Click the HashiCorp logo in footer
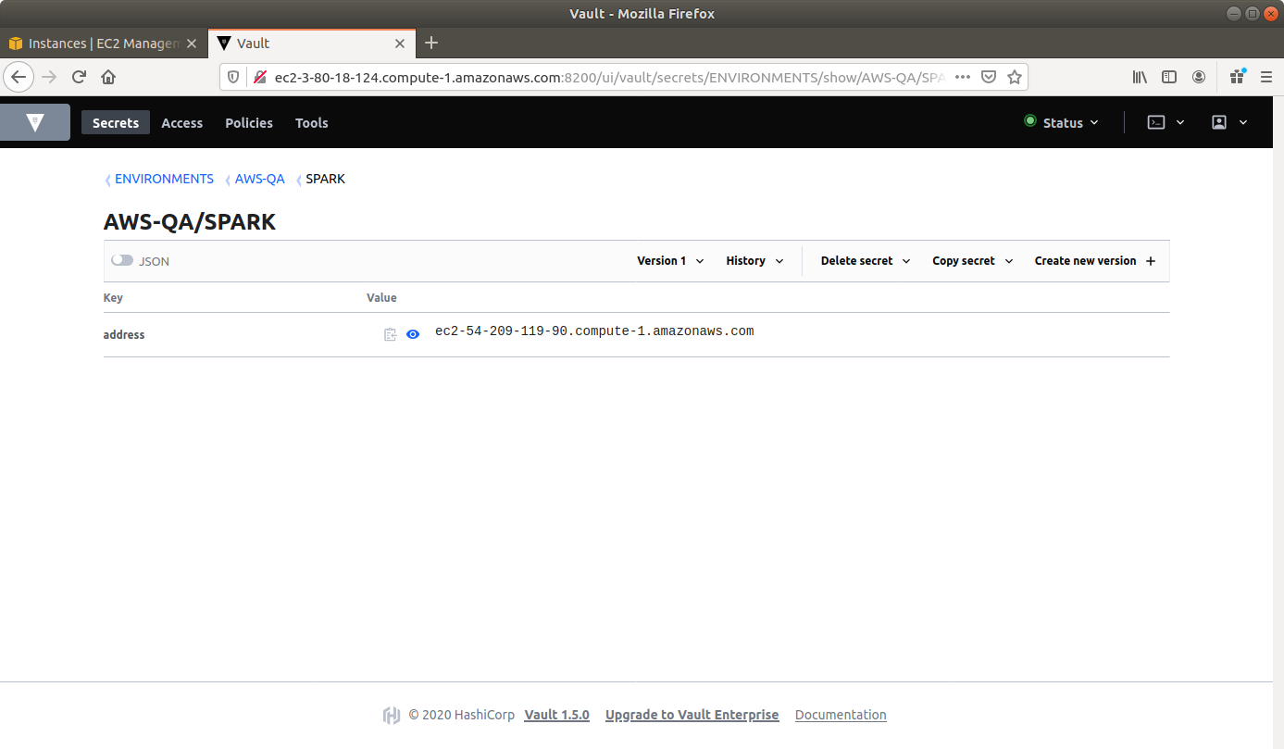 click(392, 715)
